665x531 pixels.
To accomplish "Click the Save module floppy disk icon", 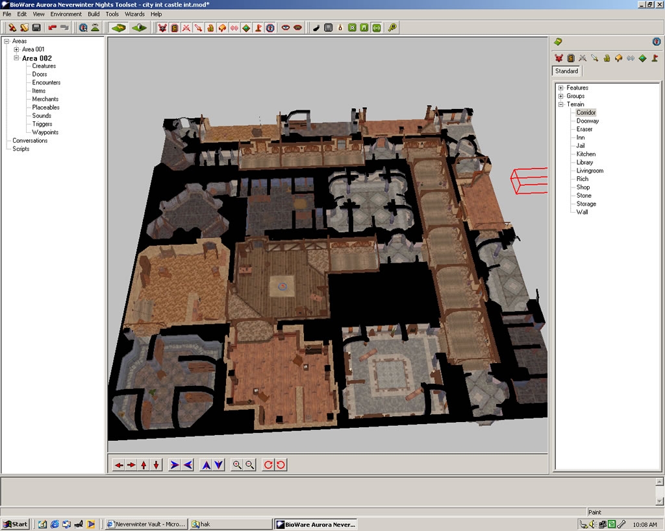I will [x=36, y=28].
